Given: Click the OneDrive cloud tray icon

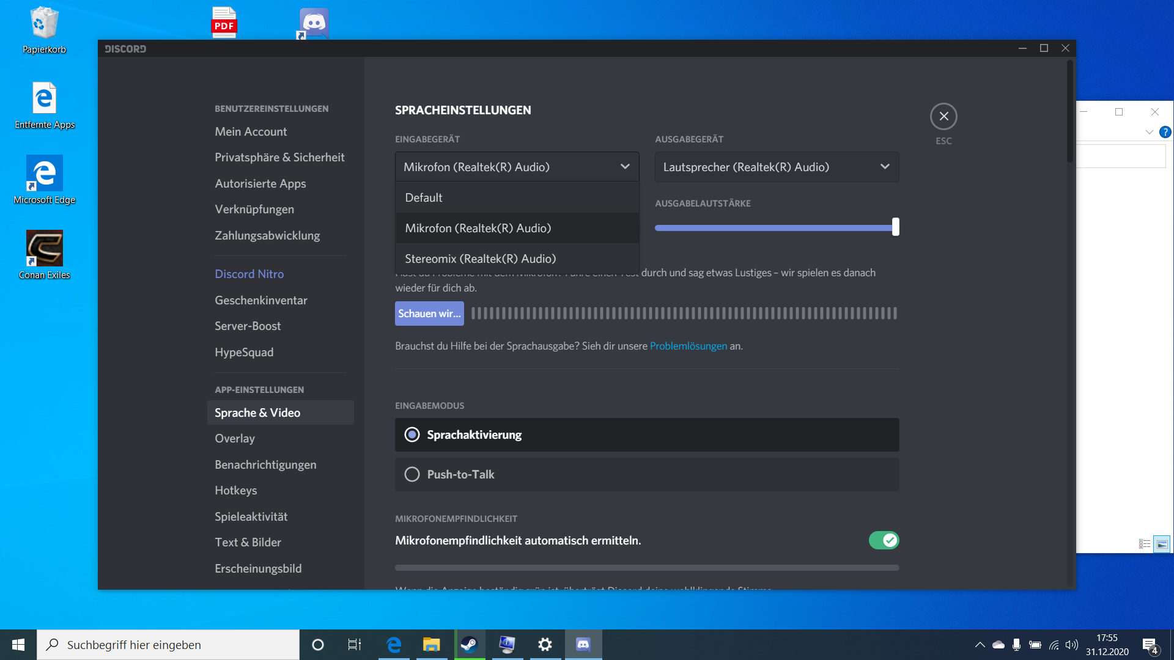Looking at the screenshot, I should pos(999,645).
